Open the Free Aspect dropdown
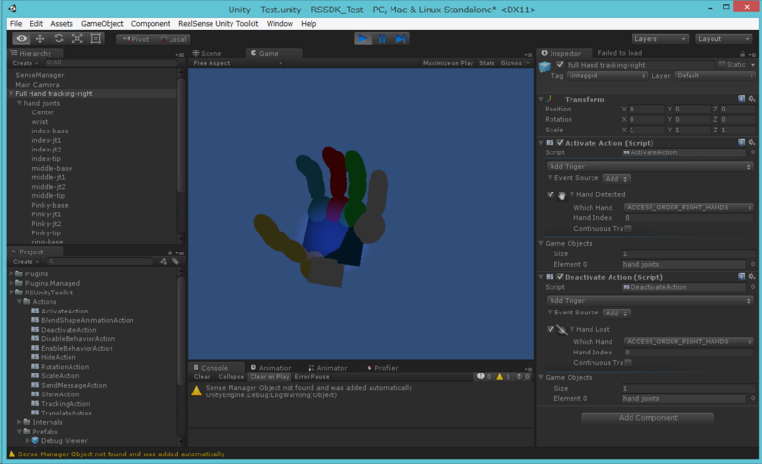Viewport: 762px width, 464px height. [x=237, y=63]
